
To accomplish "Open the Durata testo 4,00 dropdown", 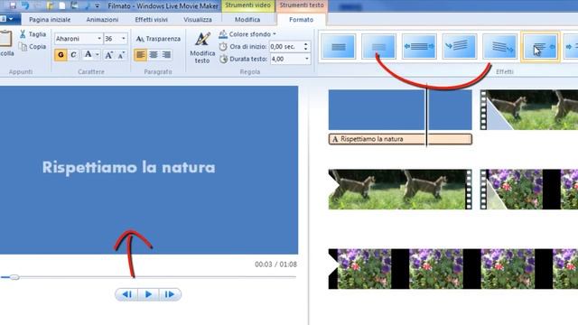I will 307,59.
